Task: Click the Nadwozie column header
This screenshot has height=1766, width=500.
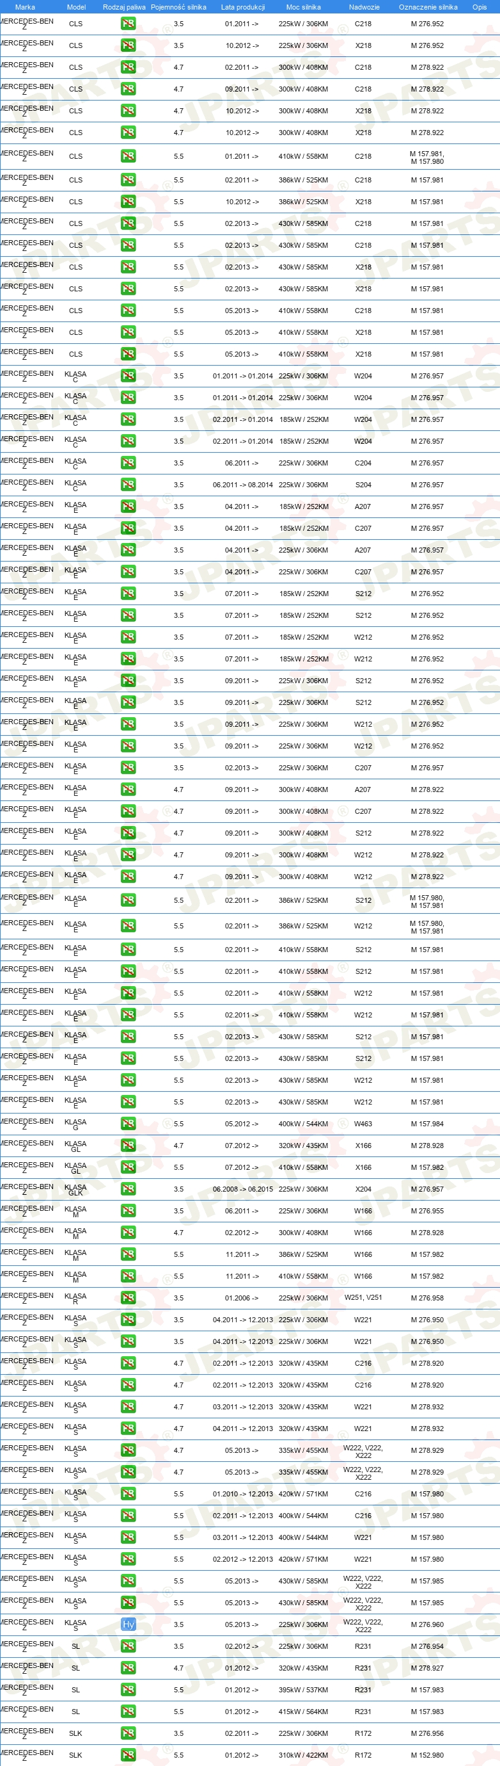Action: 364,7
